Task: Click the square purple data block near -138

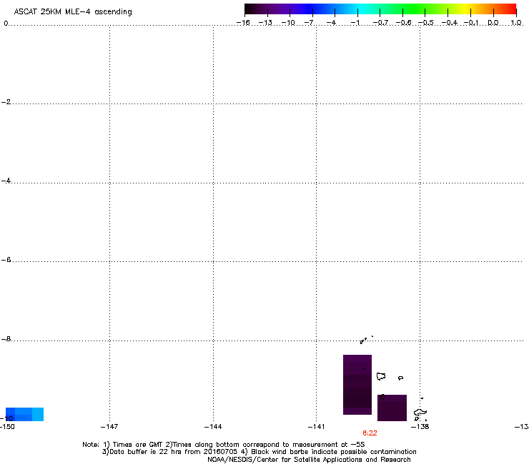Action: [x=392, y=408]
